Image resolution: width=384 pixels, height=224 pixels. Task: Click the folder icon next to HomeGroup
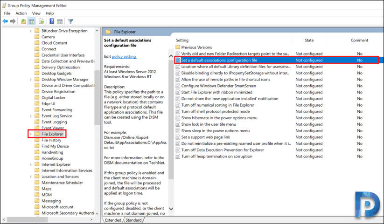pyautogui.click(x=37, y=158)
